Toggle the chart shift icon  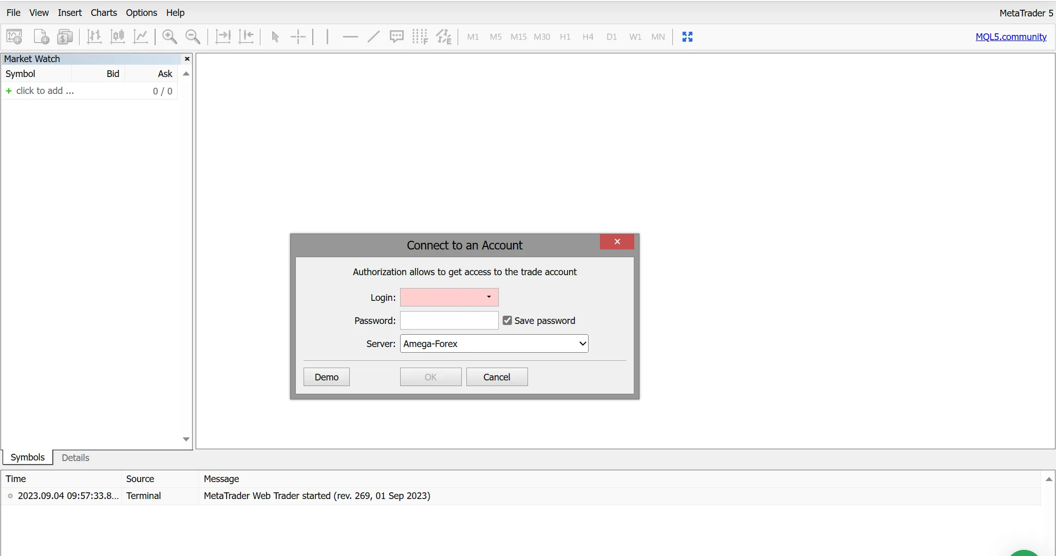(x=246, y=36)
